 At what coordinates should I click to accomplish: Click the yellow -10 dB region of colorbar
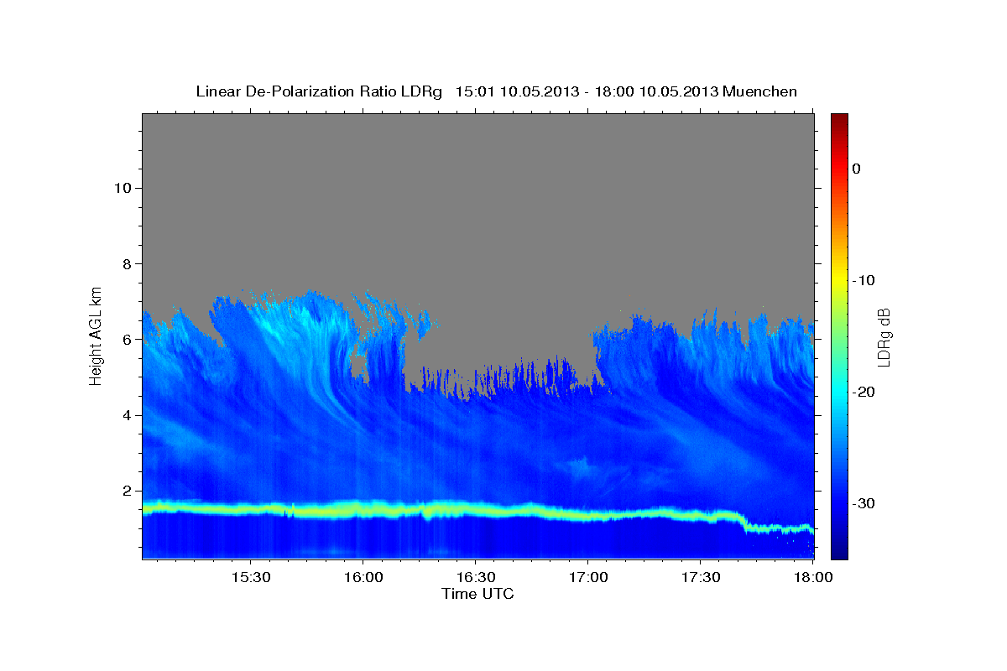click(x=839, y=280)
